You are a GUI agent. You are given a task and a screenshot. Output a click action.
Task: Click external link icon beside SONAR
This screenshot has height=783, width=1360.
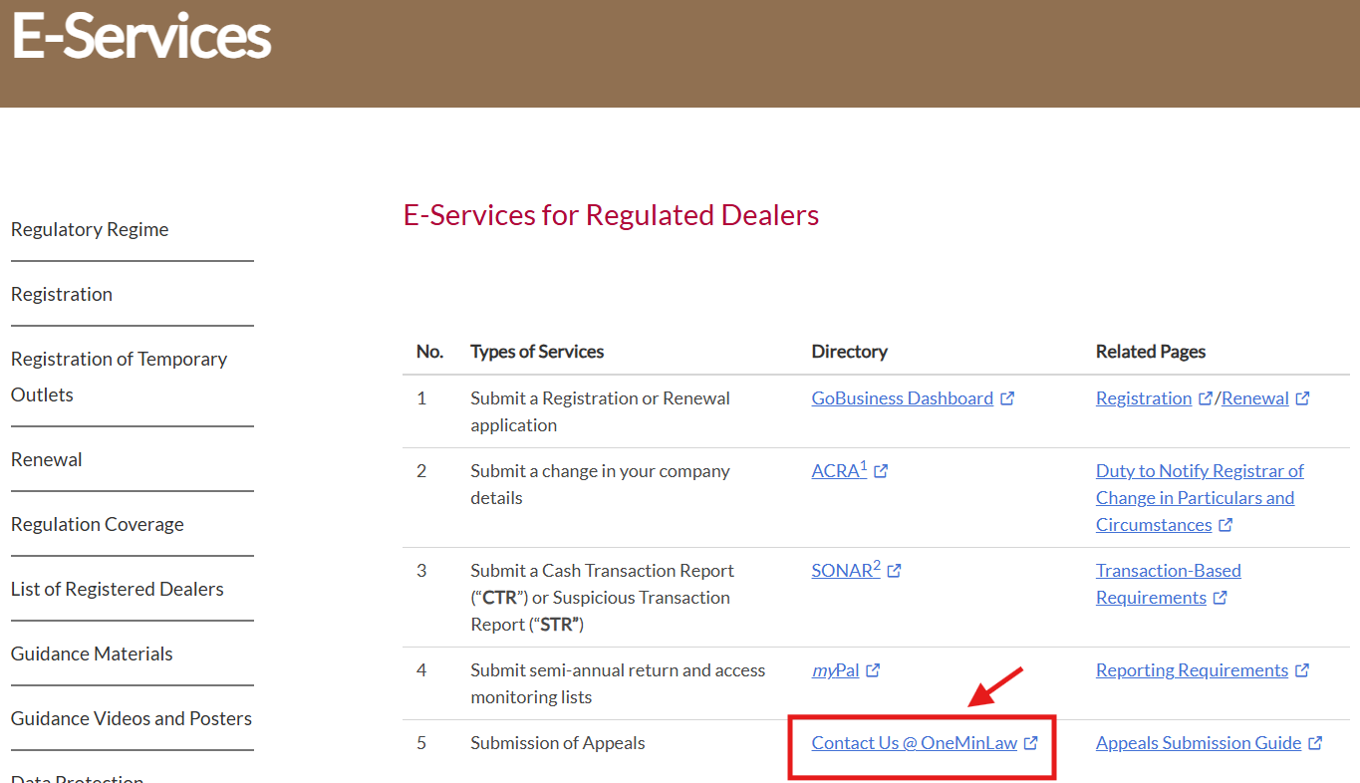[x=895, y=571]
